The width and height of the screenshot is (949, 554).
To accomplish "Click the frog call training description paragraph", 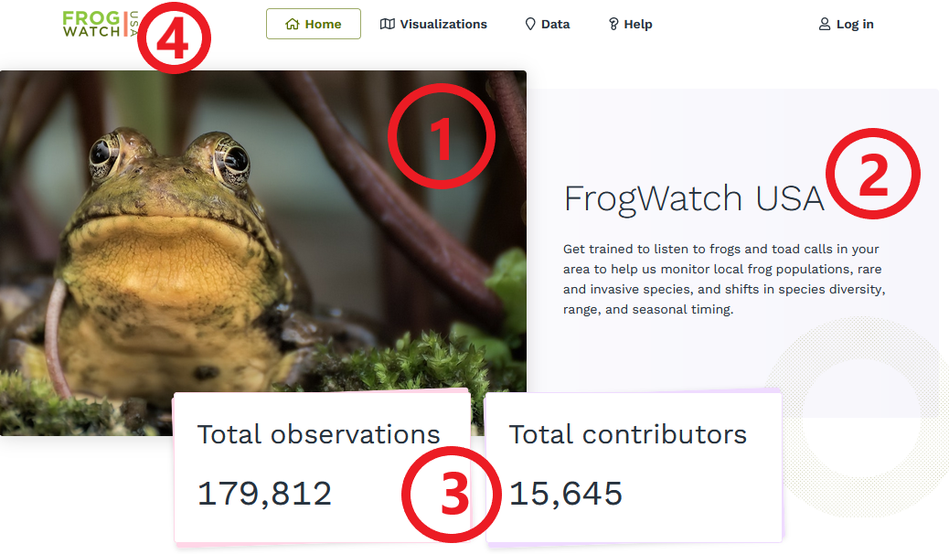I will [x=722, y=279].
